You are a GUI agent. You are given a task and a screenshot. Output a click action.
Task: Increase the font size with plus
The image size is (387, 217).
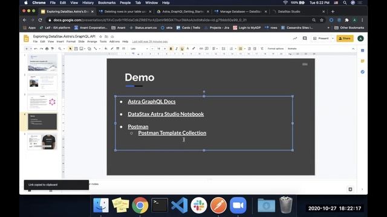[165, 49]
